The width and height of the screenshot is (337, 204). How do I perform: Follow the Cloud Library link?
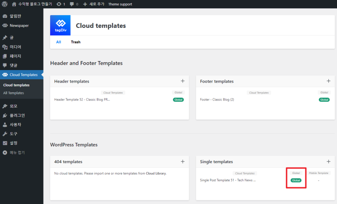tap(156, 173)
